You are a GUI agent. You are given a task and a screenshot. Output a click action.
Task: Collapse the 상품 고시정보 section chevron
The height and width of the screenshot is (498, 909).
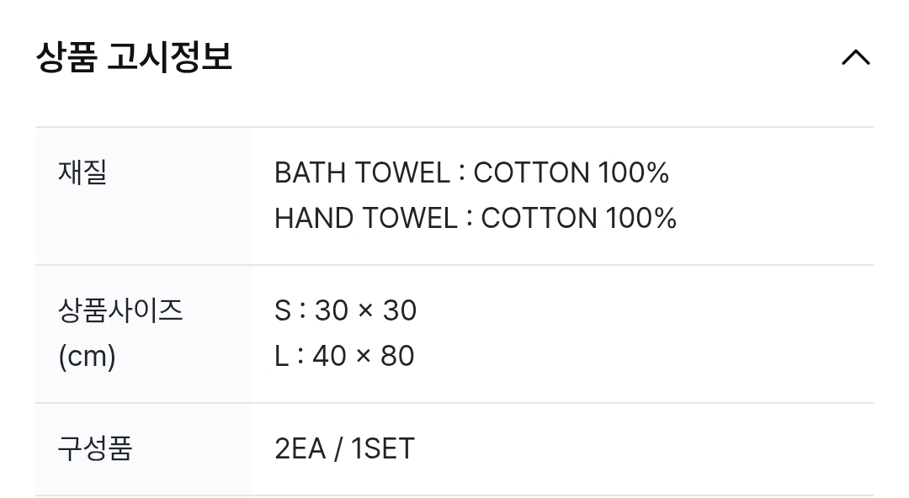855,58
